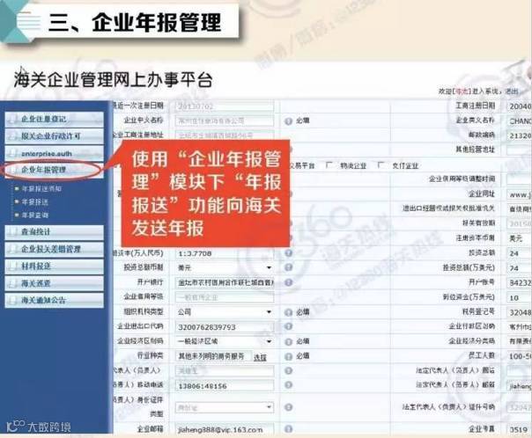Select 企业年报管理 in the sidebar
The height and width of the screenshot is (438, 532).
(55, 170)
